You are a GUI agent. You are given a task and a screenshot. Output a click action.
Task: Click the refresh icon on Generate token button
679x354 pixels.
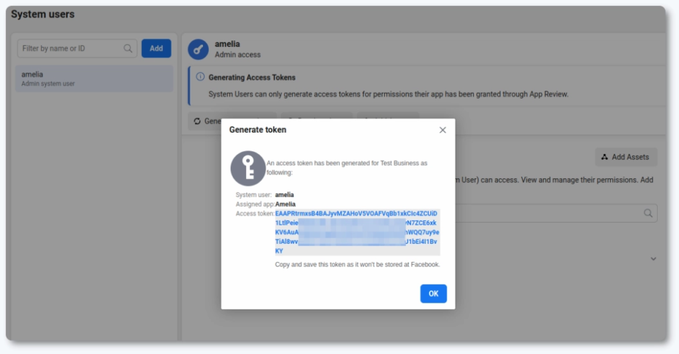pos(197,121)
